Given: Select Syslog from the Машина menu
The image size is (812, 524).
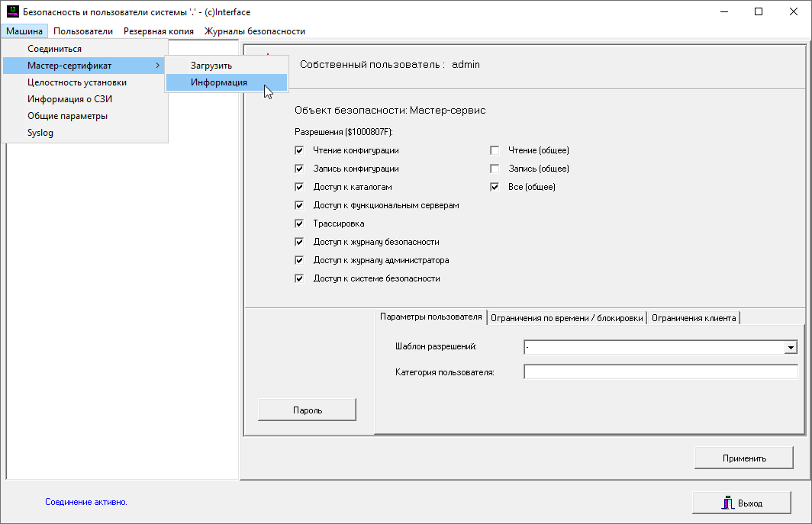Looking at the screenshot, I should click(x=40, y=133).
